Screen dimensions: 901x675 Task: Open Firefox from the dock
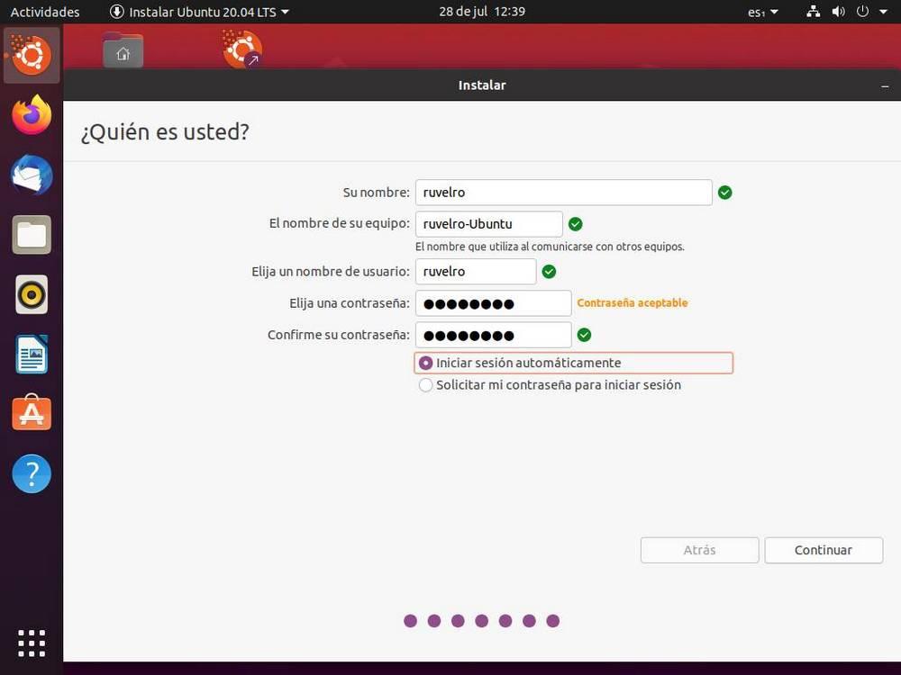[32, 115]
